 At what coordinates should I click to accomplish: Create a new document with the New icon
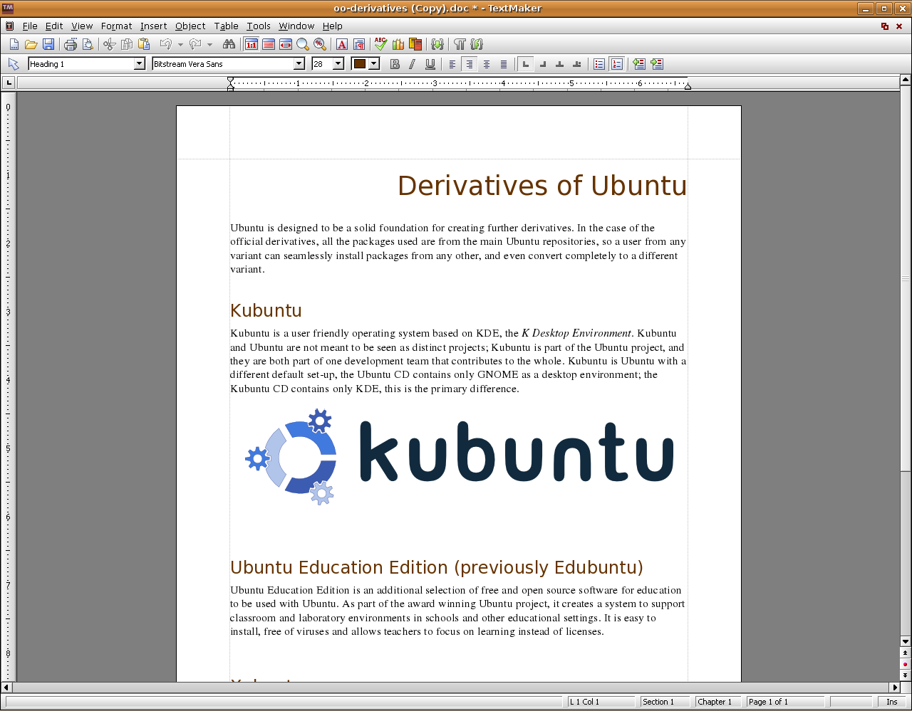(14, 44)
